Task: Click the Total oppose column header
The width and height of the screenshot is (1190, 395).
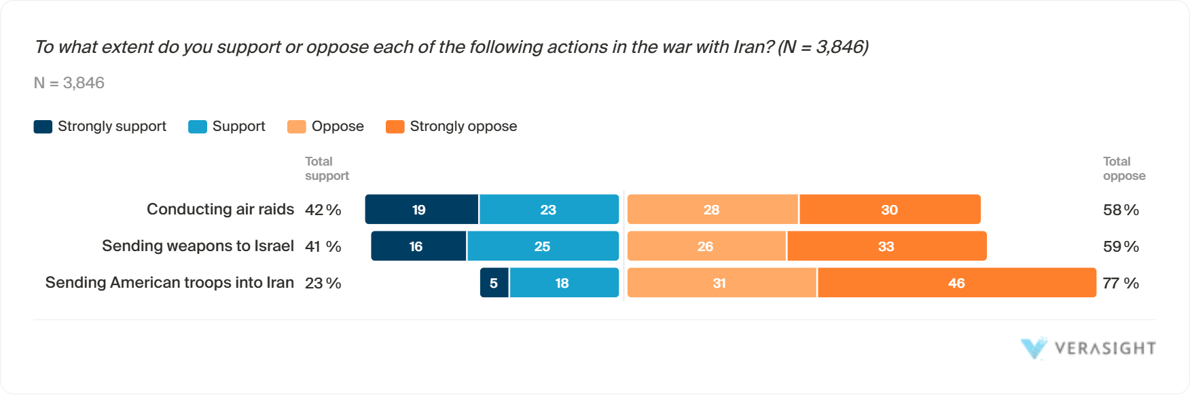Action: [x=1123, y=168]
